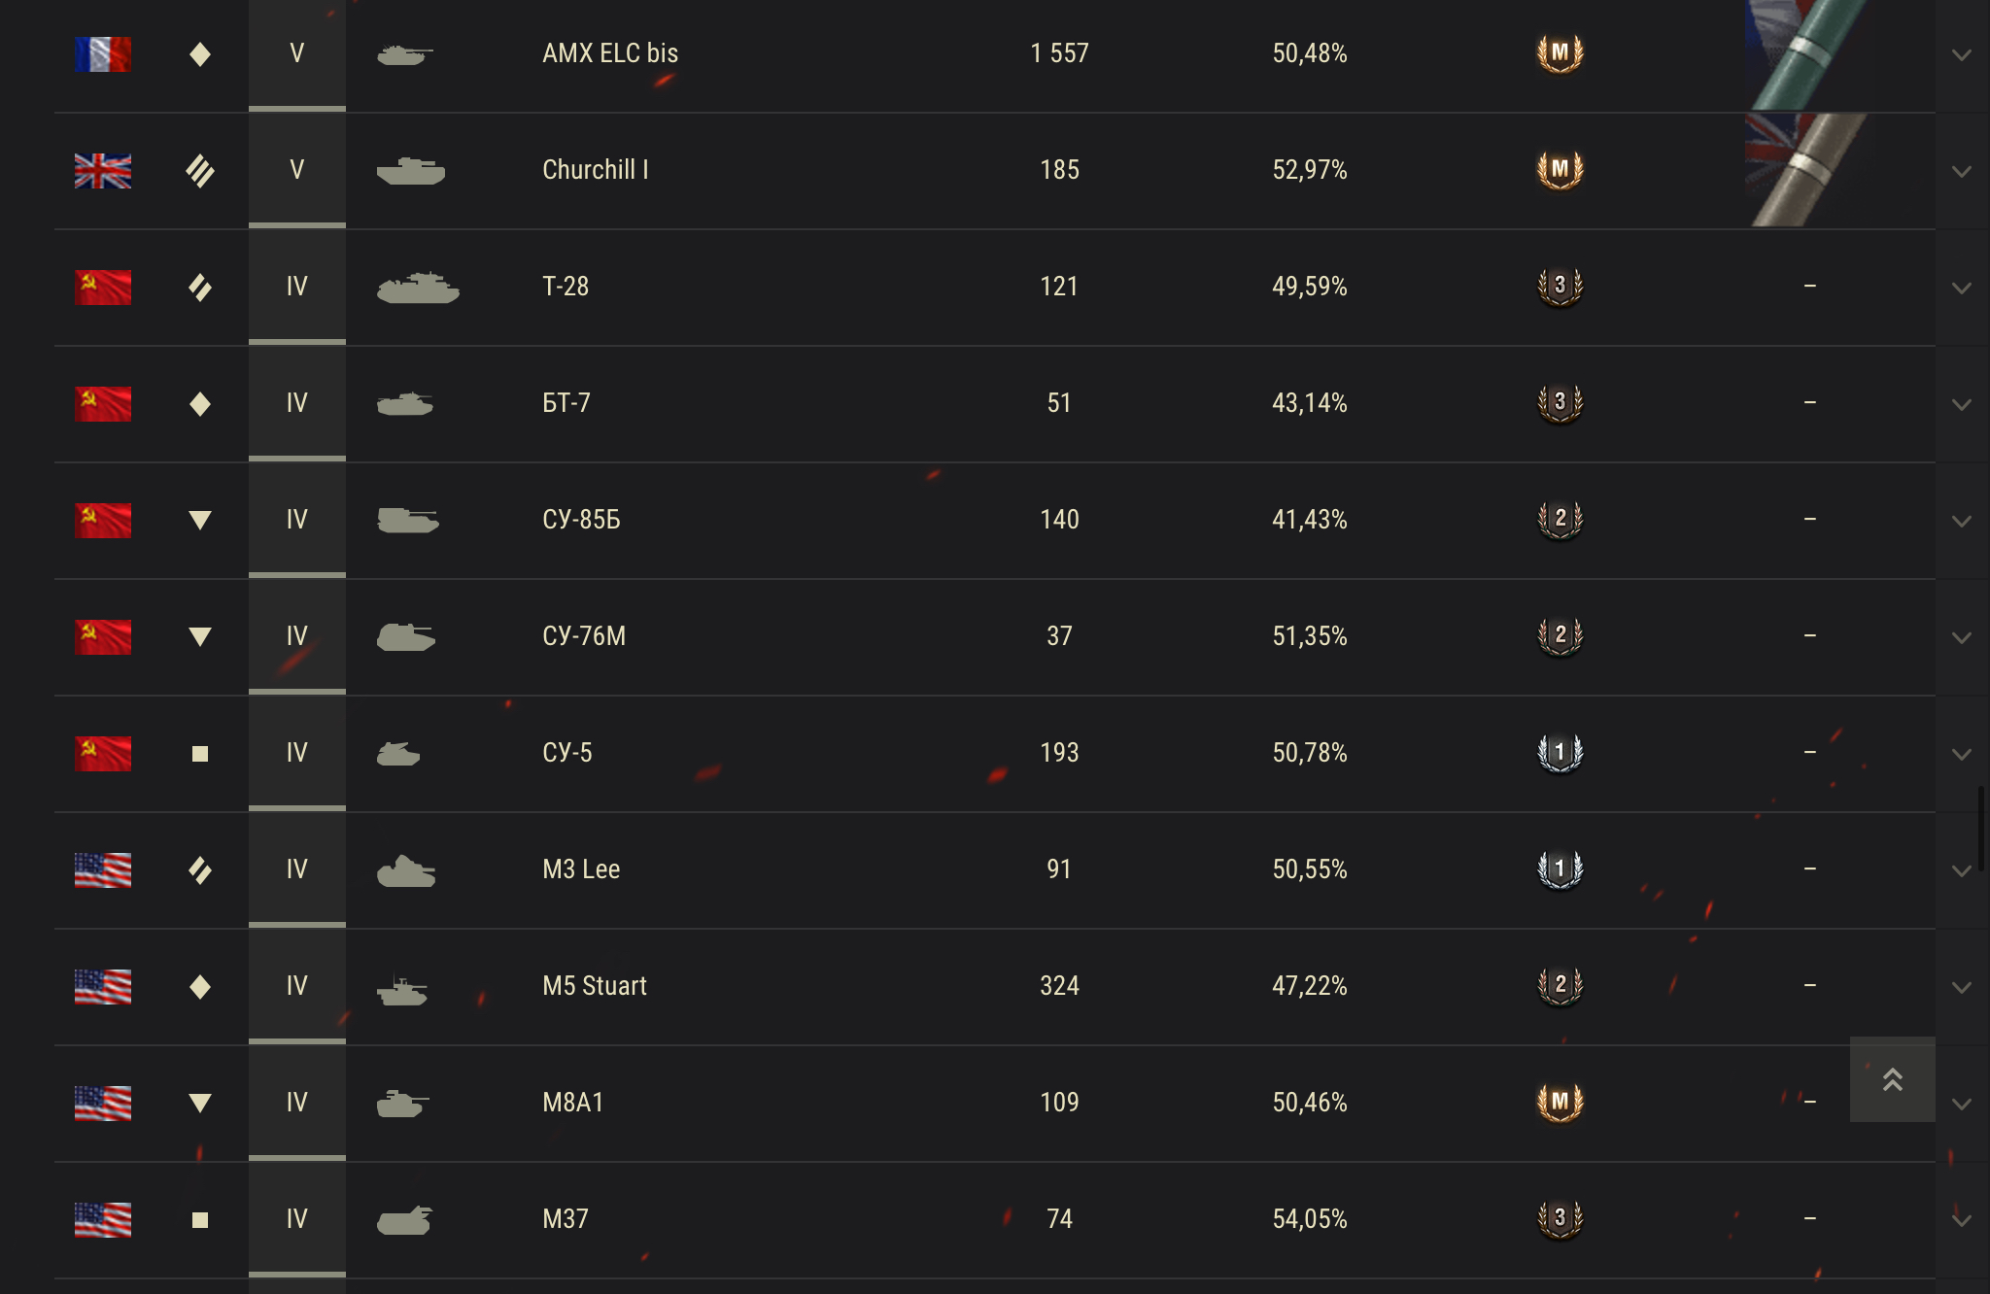Image resolution: width=1990 pixels, height=1294 pixels.
Task: Open the M3 Lee vehicle name
Action: 581,869
